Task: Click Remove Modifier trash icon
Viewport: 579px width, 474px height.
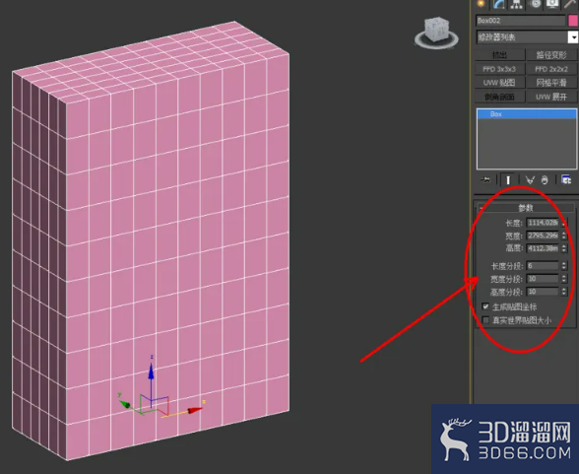Action: (545, 180)
